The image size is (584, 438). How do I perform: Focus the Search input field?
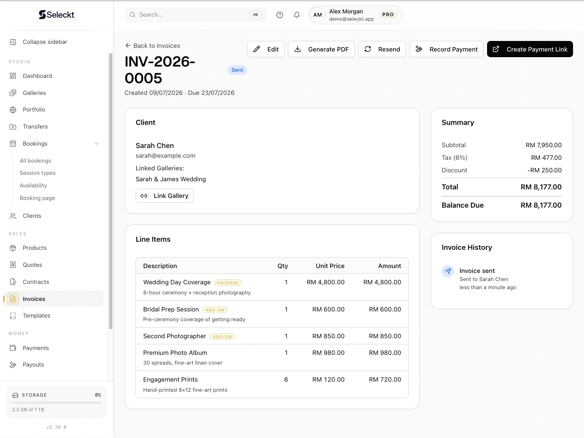pos(195,15)
